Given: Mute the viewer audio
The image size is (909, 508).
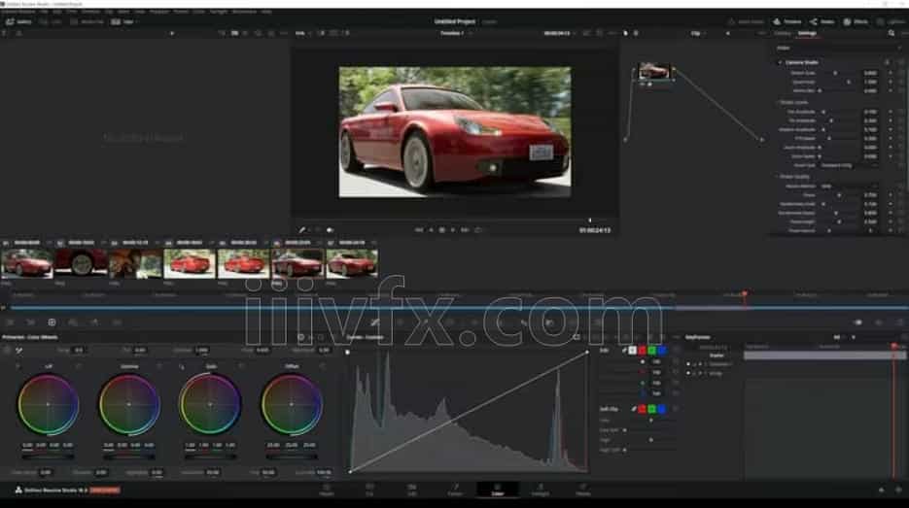Looking at the screenshot, I should pyautogui.click(x=330, y=230).
